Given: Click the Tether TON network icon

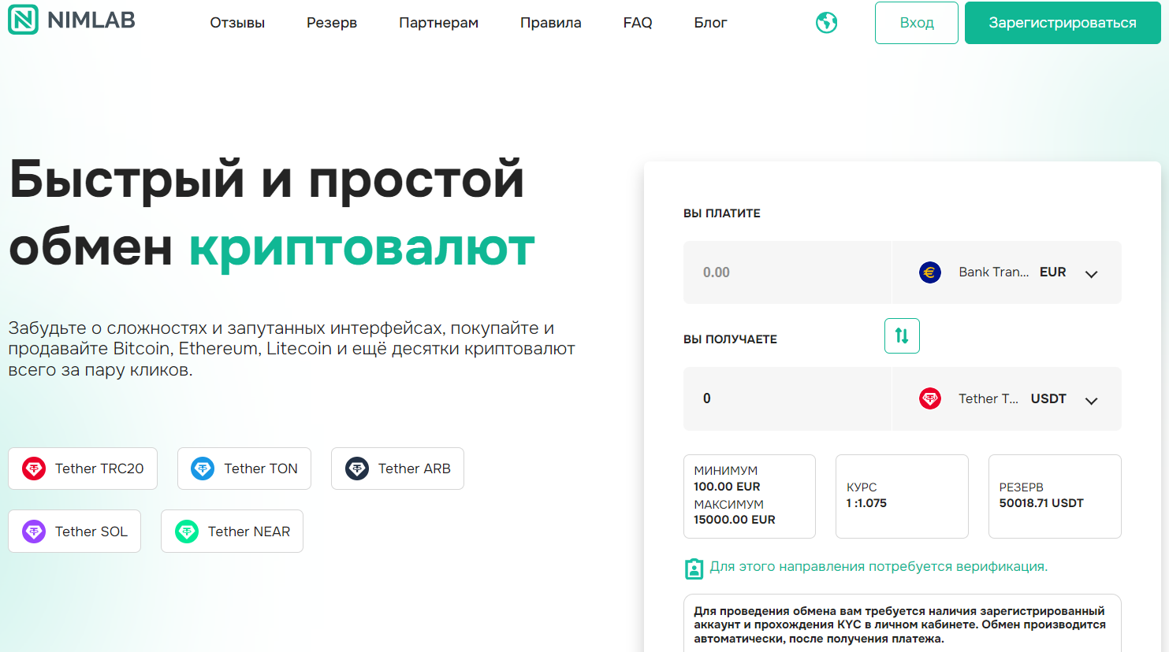Looking at the screenshot, I should tap(203, 468).
